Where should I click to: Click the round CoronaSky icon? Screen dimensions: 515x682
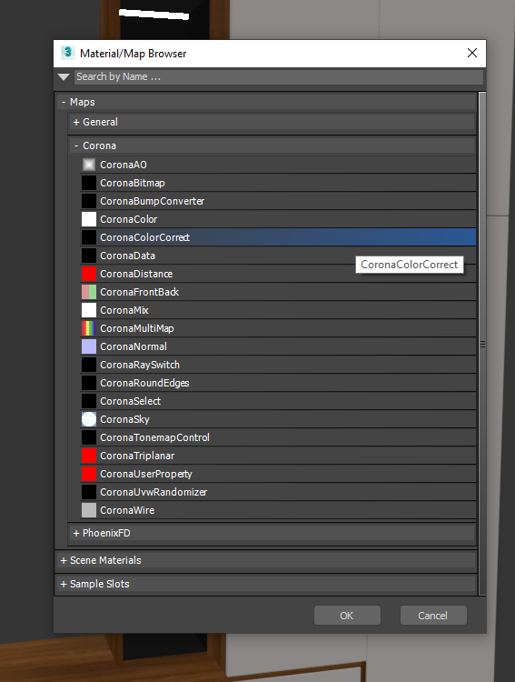click(x=89, y=419)
